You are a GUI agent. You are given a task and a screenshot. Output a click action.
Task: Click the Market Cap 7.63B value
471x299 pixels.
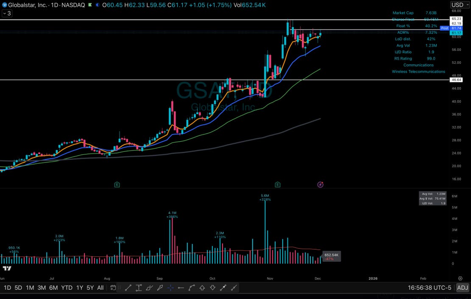click(431, 13)
